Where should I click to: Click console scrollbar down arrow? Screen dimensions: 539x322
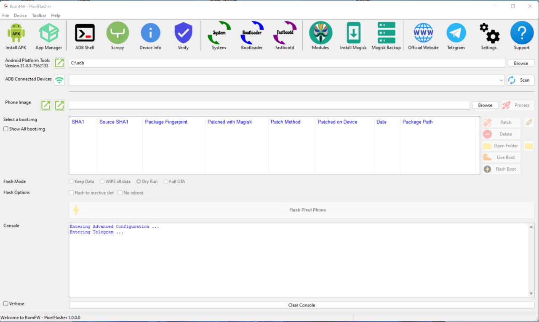click(531, 294)
